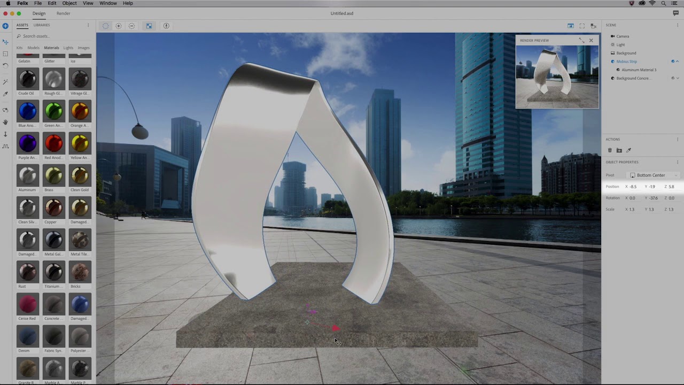
Task: Select the Hand pan tool
Action: click(x=5, y=122)
